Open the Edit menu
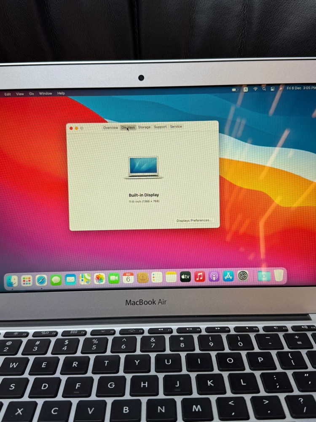Screen dimensions: 316x422 coord(8,94)
